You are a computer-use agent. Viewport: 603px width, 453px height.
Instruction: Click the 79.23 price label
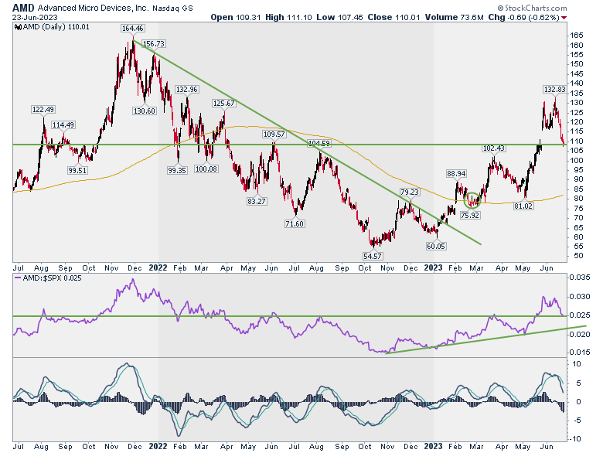(x=410, y=192)
